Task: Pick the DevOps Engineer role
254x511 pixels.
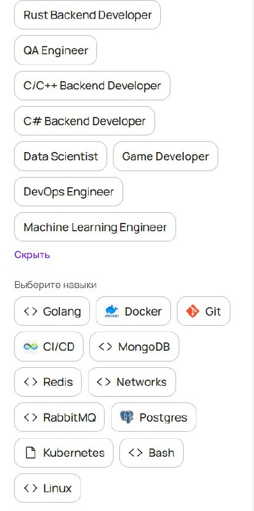Action: click(x=68, y=192)
